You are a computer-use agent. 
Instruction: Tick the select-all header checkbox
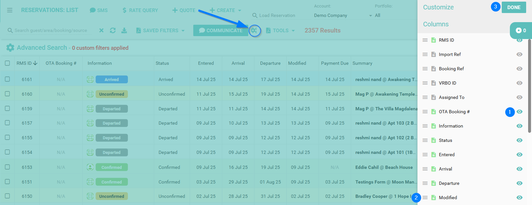[x=7, y=63]
